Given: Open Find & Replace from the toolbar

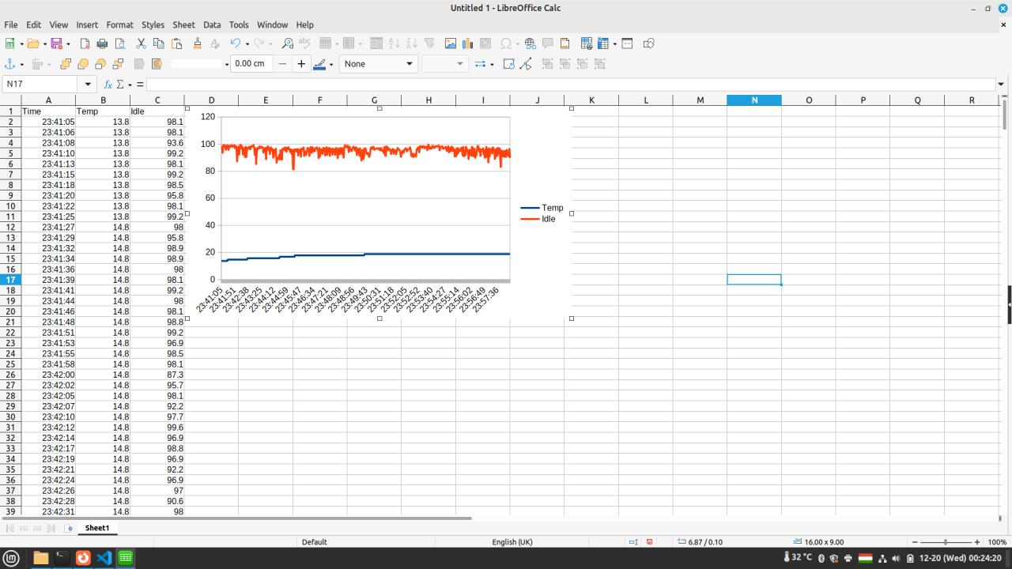Looking at the screenshot, I should (x=288, y=43).
